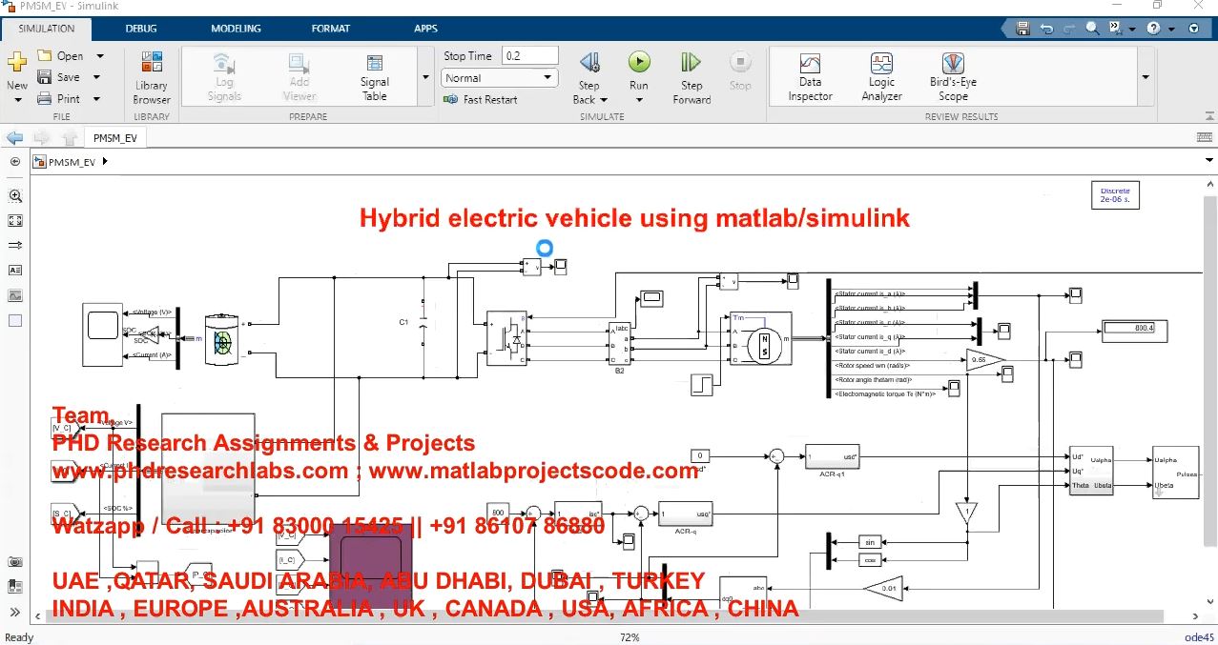Switch to the SIMULATION tab

[47, 29]
